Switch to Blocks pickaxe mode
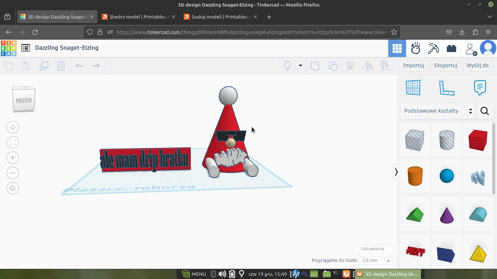Image resolution: width=497 pixels, height=279 pixels. (x=433, y=48)
